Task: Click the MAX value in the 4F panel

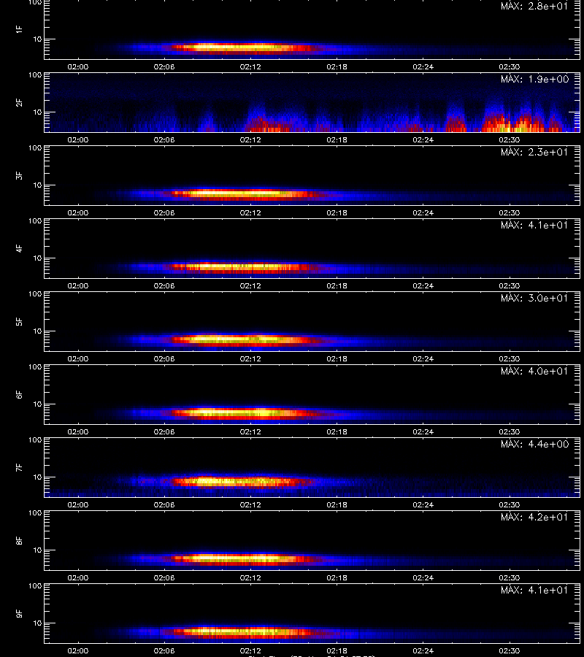Action: 534,225
